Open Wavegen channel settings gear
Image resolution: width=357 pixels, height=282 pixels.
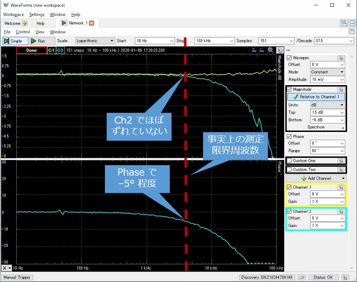(340, 58)
